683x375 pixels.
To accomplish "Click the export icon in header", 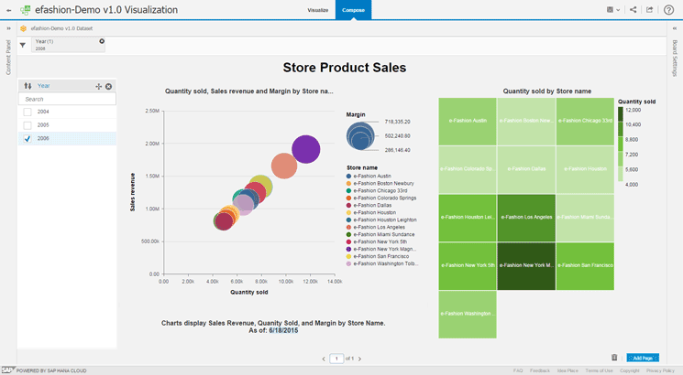I will [650, 10].
